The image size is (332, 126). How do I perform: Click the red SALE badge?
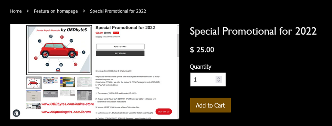pyautogui.click(x=116, y=33)
